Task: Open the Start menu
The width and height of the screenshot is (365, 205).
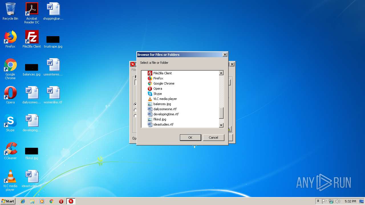Action: (8, 201)
